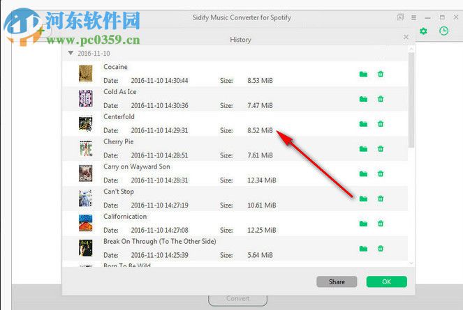The image size is (463, 310).
Task: Open output folder for Cherry Pie
Action: 363,149
